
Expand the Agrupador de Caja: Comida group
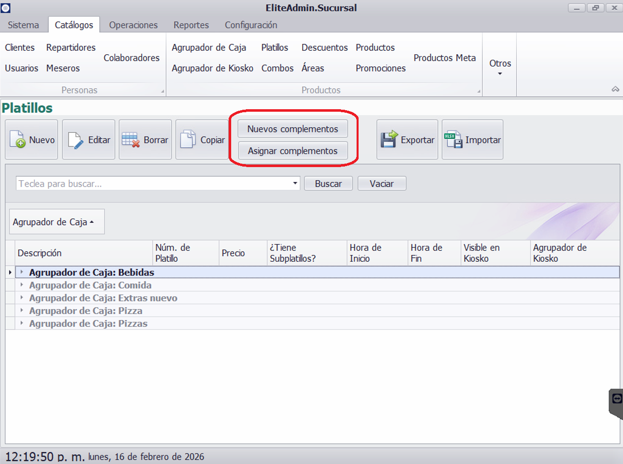22,285
